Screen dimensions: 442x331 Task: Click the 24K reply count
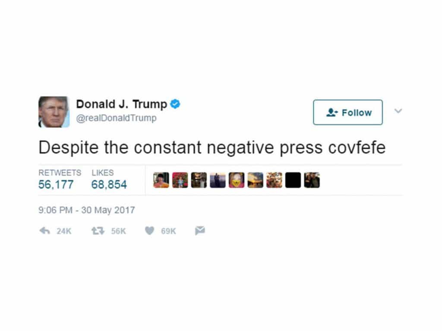tap(64, 231)
